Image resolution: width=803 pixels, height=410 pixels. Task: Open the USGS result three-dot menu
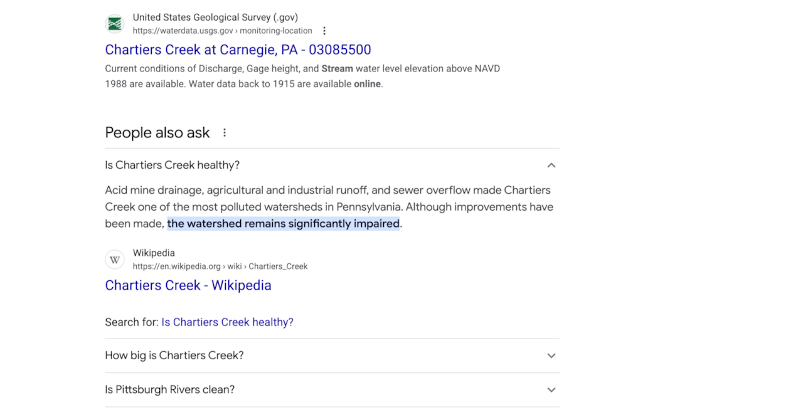[x=324, y=31]
